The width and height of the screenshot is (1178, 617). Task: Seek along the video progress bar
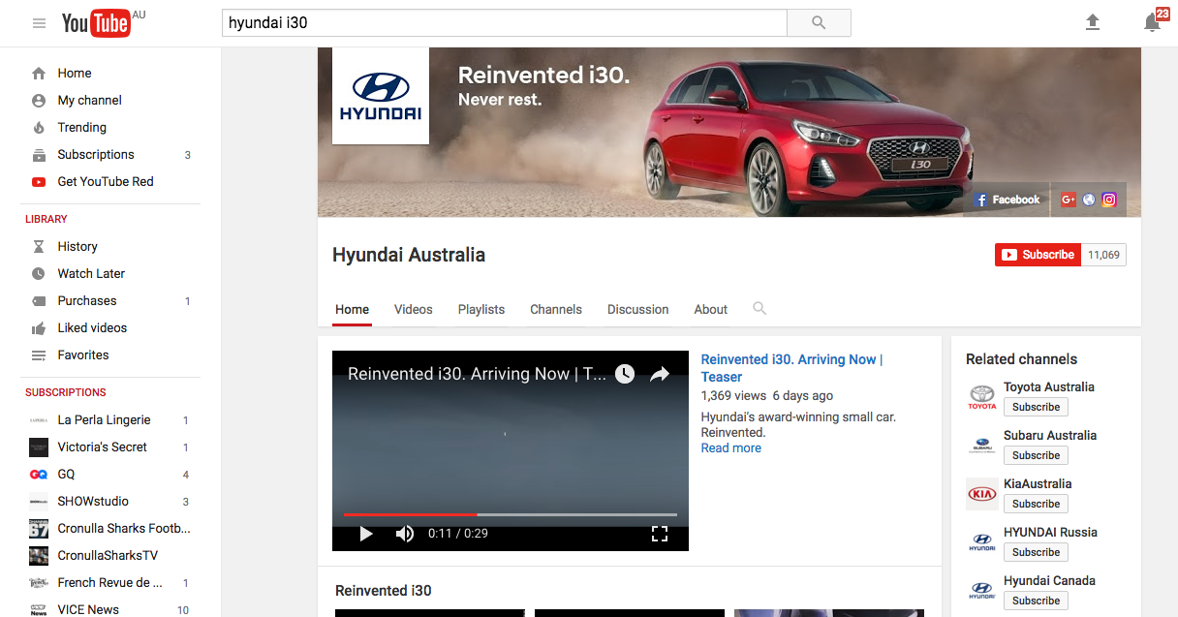tap(511, 514)
